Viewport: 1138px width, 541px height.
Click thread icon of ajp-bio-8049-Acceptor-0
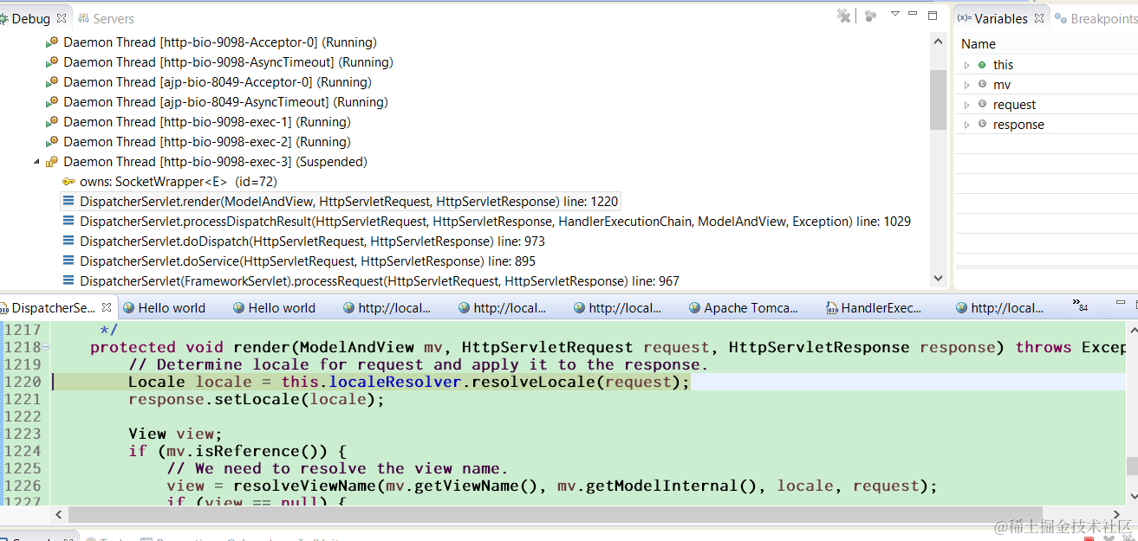pyautogui.click(x=52, y=82)
